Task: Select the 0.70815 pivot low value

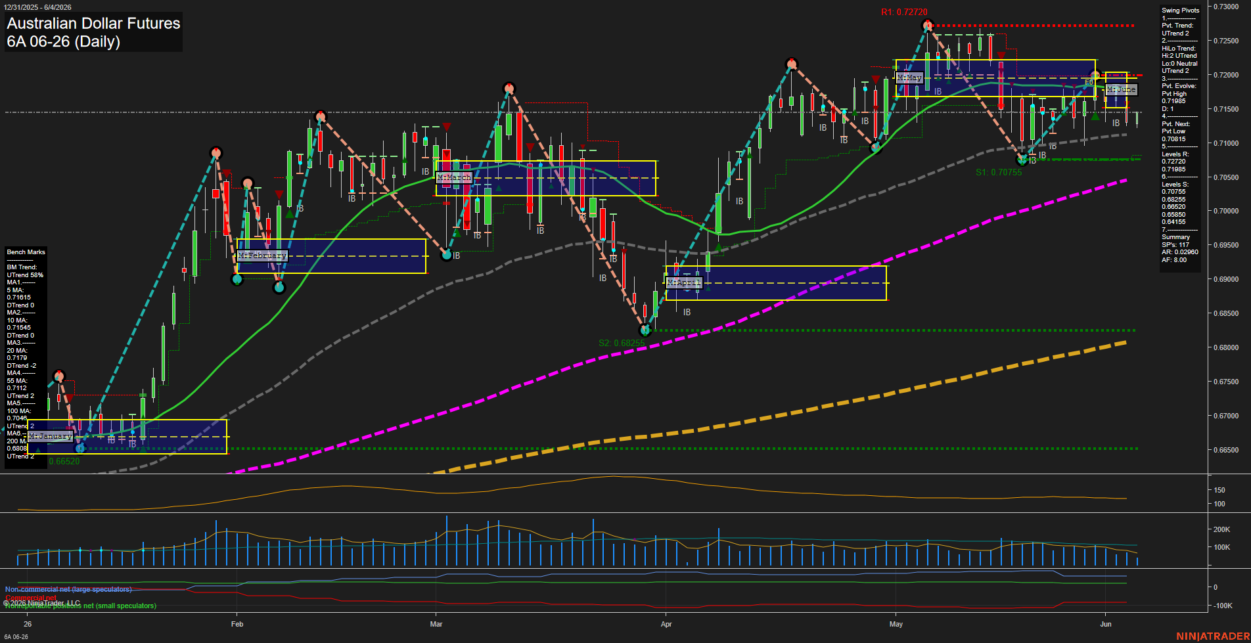Action: point(1173,139)
